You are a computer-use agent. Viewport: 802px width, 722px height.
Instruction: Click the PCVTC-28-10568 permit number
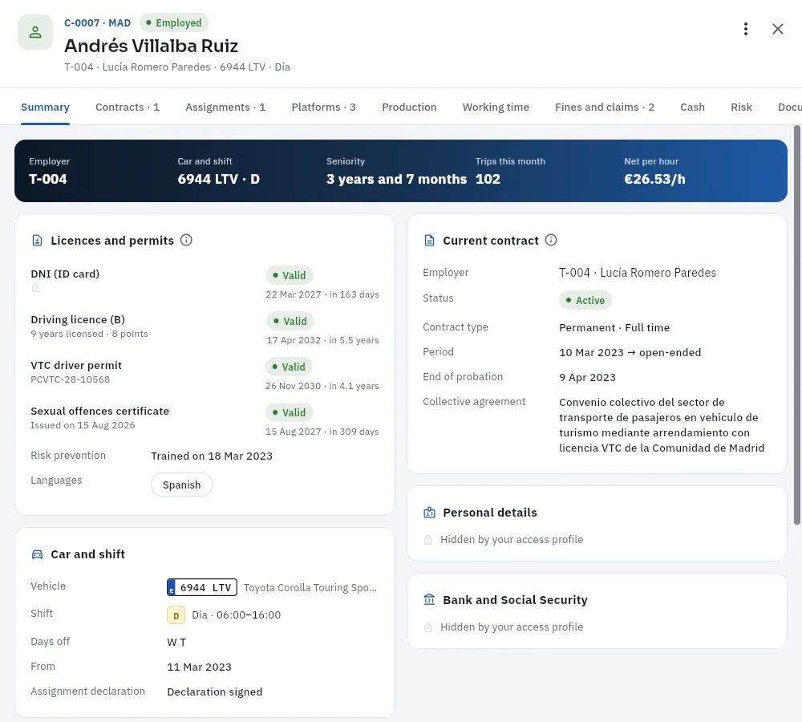(x=70, y=379)
